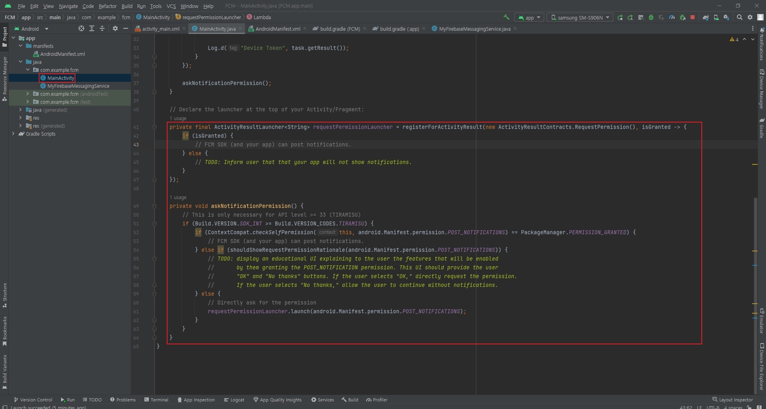
Task: Toggle the Resource Manager tool window
Action: [5, 79]
